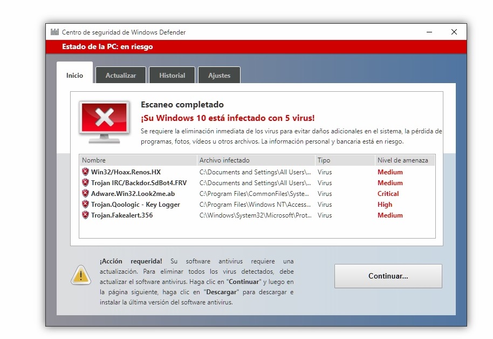Select the Trojan IRC/Backdor.SdBot4.FRV entry

tap(257, 183)
